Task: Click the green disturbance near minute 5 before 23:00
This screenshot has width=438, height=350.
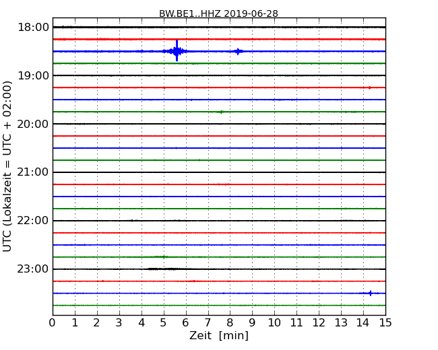Action: [162, 256]
